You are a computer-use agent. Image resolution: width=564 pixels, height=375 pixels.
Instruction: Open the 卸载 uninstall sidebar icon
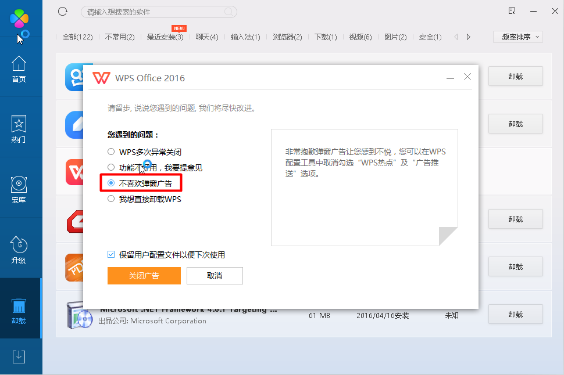pyautogui.click(x=19, y=311)
